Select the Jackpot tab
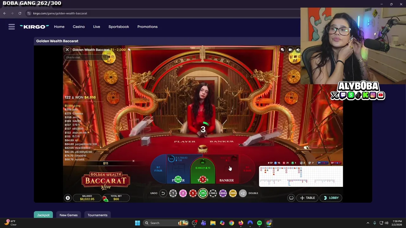The height and width of the screenshot is (228, 406). 43,215
